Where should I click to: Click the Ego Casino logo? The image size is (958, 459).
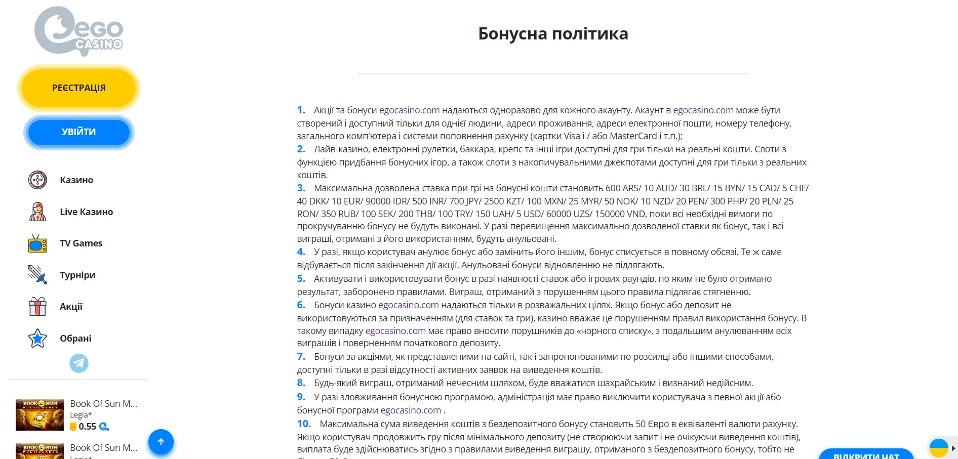click(x=78, y=30)
